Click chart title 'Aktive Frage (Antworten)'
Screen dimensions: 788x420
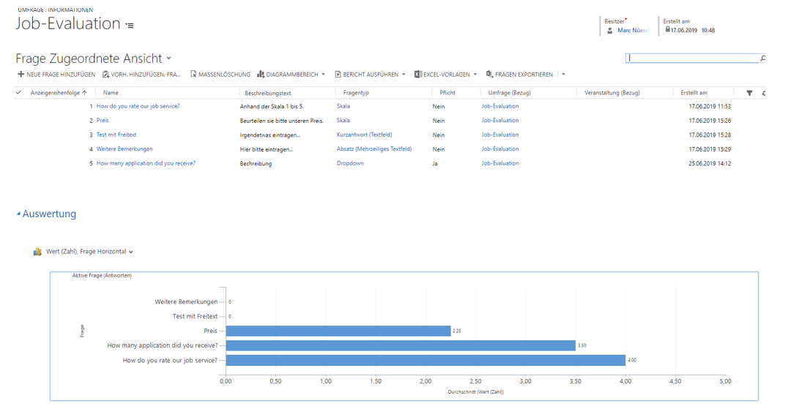(102, 276)
